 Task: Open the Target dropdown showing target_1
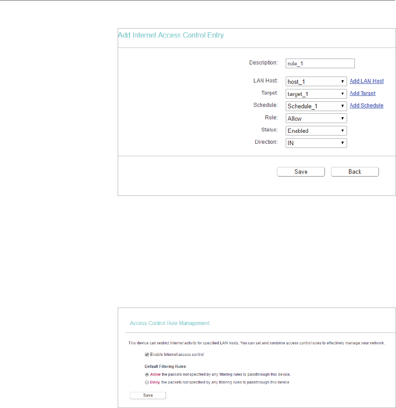[316, 94]
